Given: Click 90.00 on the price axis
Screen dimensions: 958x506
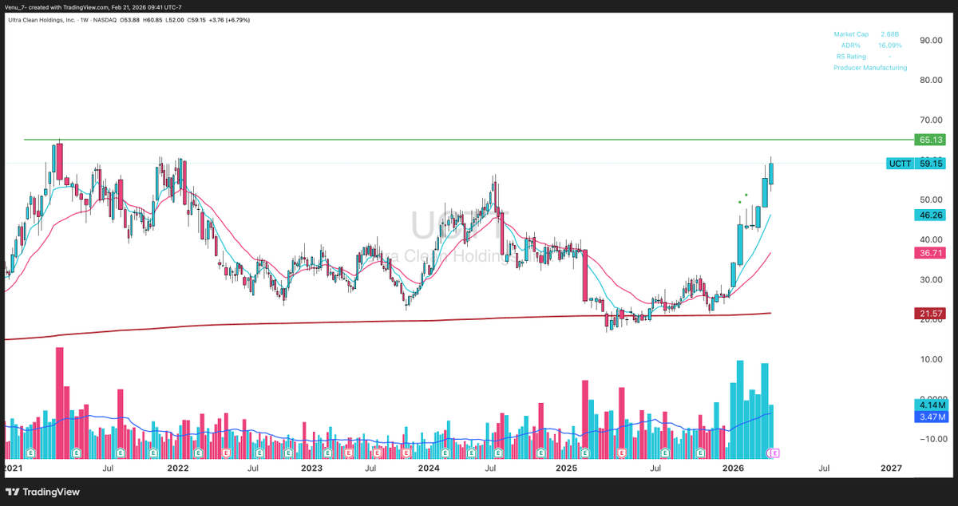Looking at the screenshot, I should [930, 40].
